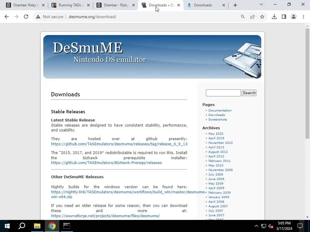Open File Explorer from taskbar
310x232 pixels.
point(37,226)
